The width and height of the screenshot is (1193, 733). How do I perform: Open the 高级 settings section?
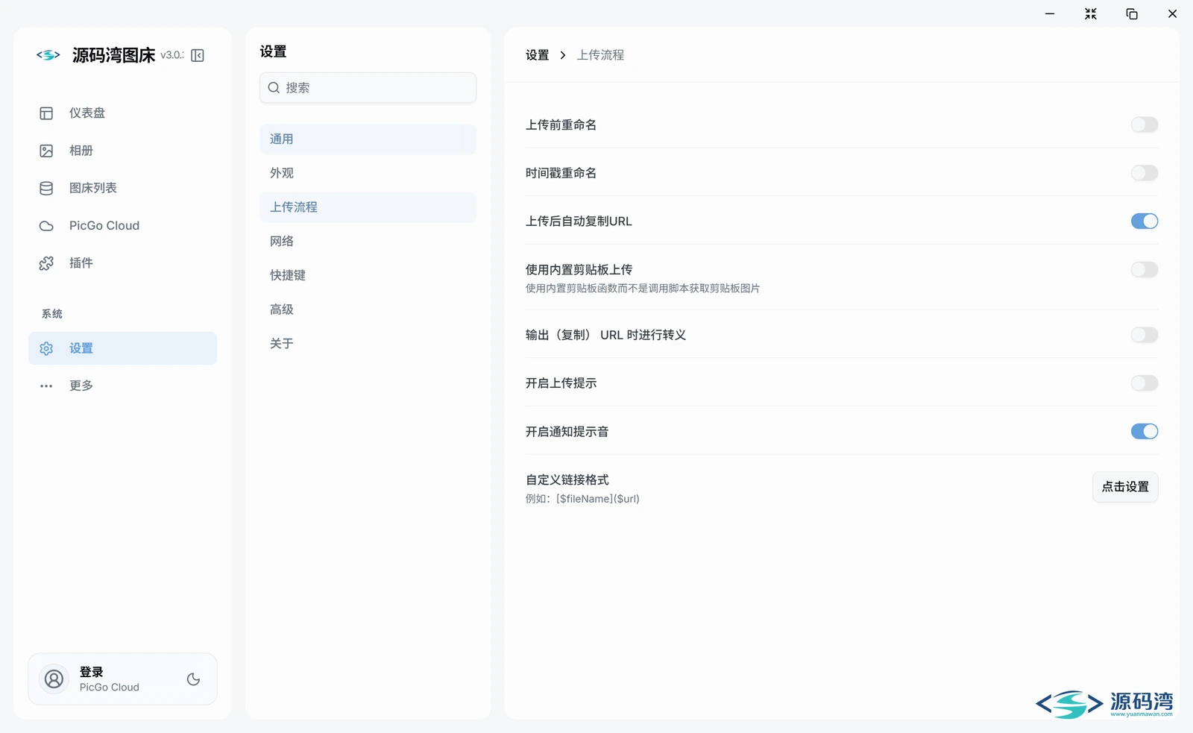point(368,309)
